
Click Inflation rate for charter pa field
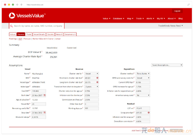coord(91,95)
